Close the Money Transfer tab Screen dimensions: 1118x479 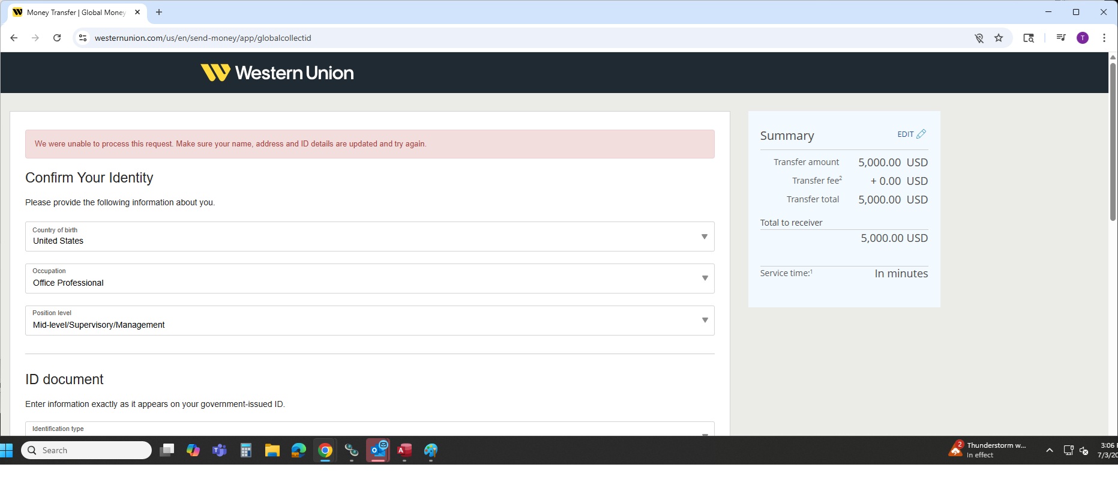tap(137, 12)
